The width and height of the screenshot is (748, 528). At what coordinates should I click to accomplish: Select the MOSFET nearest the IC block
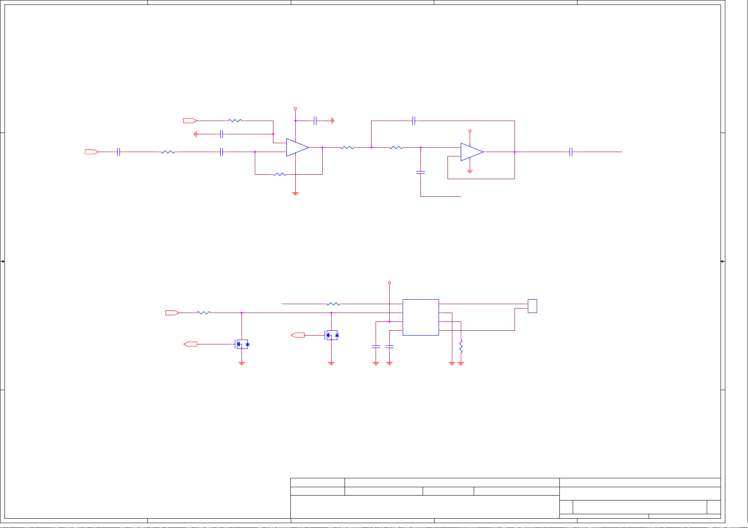332,336
